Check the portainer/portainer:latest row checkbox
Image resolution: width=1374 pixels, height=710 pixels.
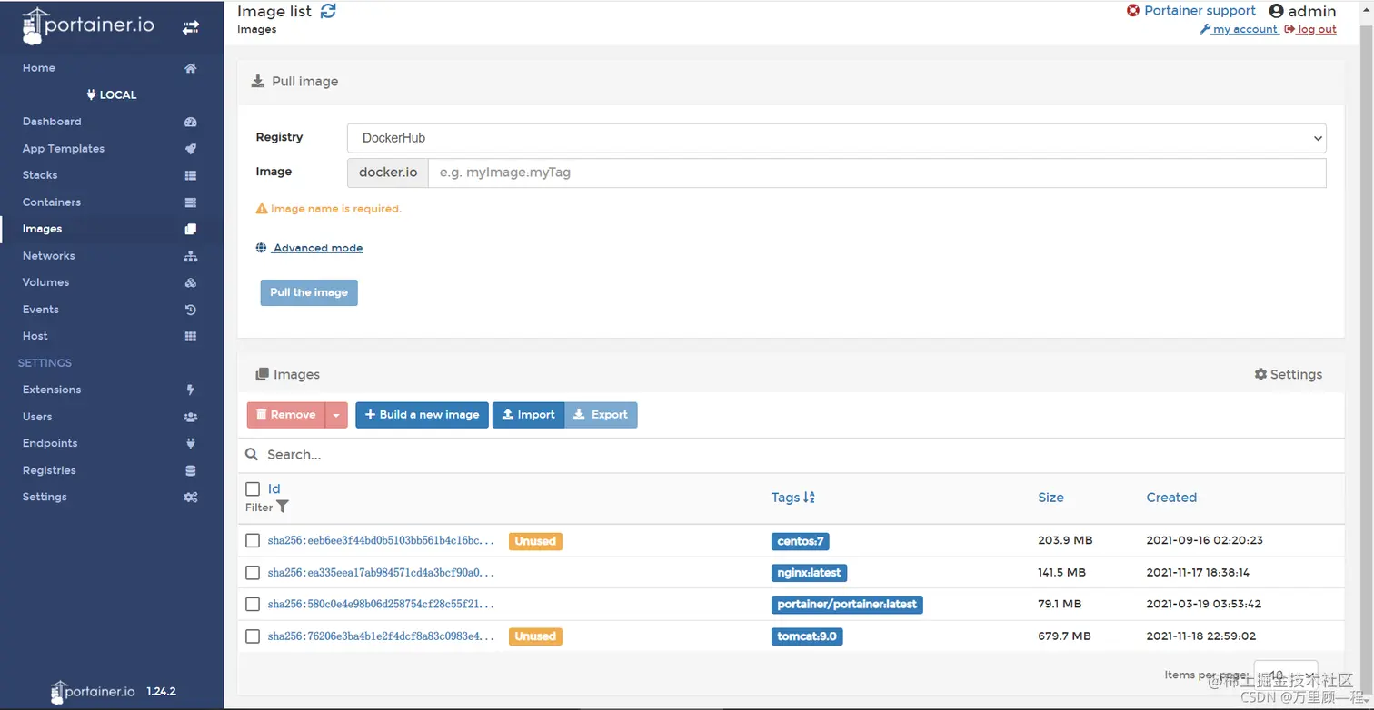[x=253, y=604]
